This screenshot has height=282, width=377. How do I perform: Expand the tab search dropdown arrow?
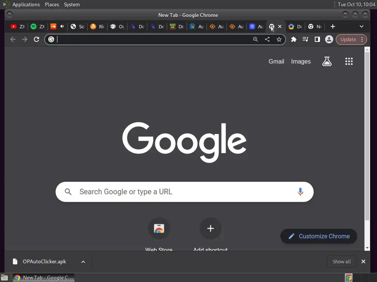point(362,26)
